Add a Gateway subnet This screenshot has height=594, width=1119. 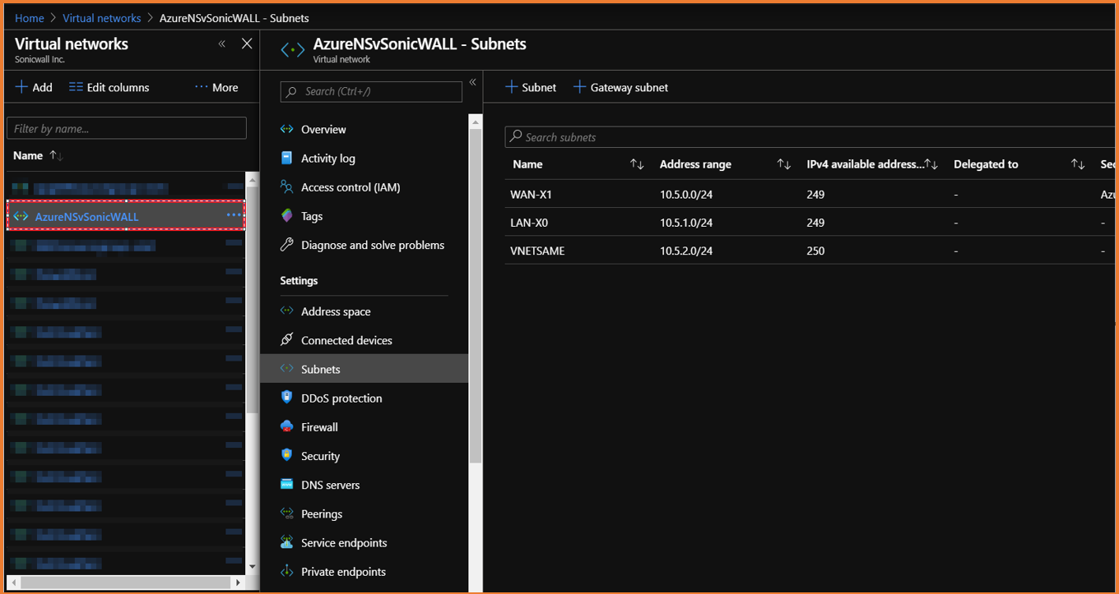pos(620,87)
